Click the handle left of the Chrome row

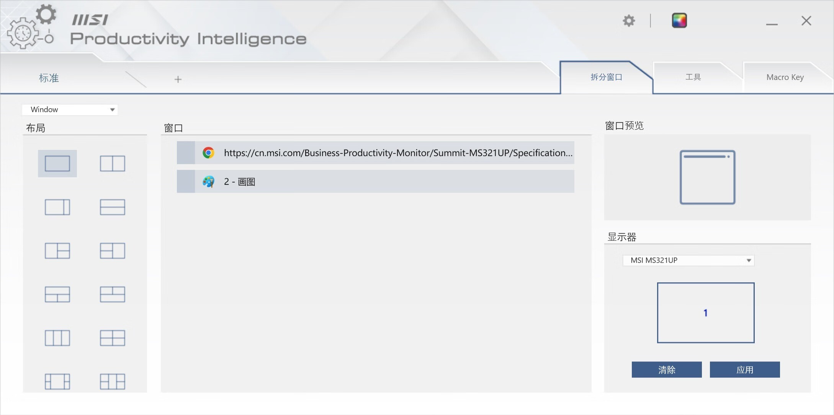186,153
